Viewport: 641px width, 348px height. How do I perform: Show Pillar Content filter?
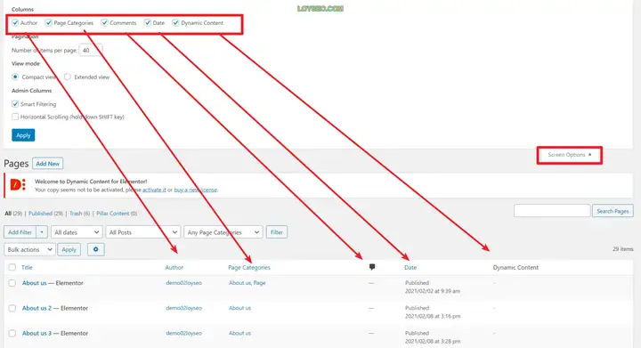pyautogui.click(x=112, y=214)
